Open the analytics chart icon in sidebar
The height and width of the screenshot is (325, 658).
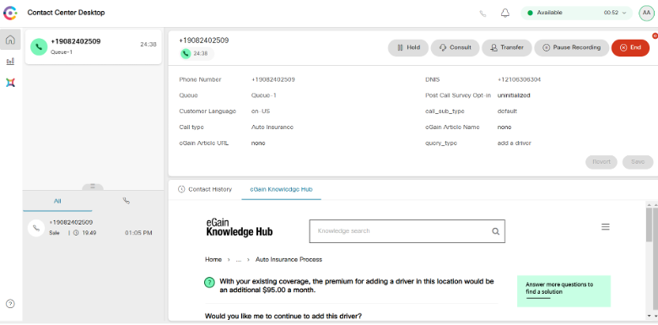[x=10, y=62]
